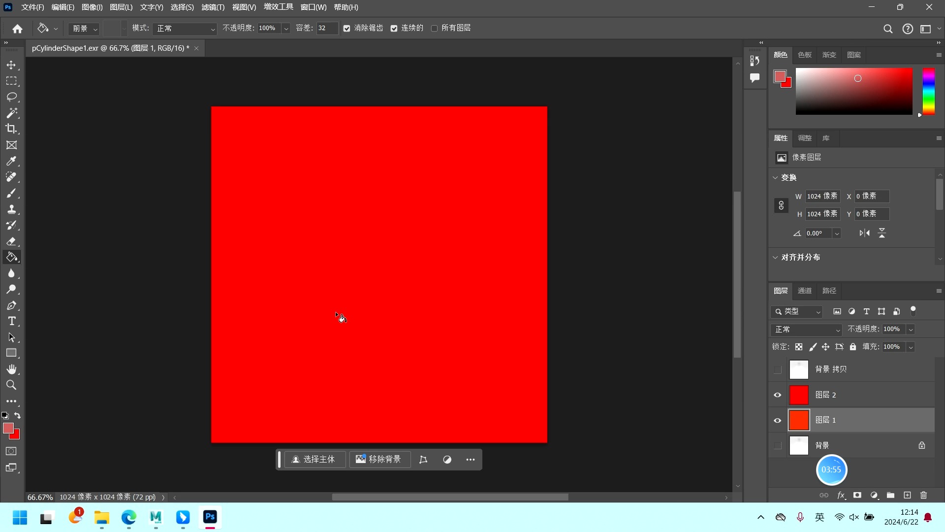Screen dimensions: 945x532
Task: Enable the 所有图层 checkbox
Action: pyautogui.click(x=434, y=29)
